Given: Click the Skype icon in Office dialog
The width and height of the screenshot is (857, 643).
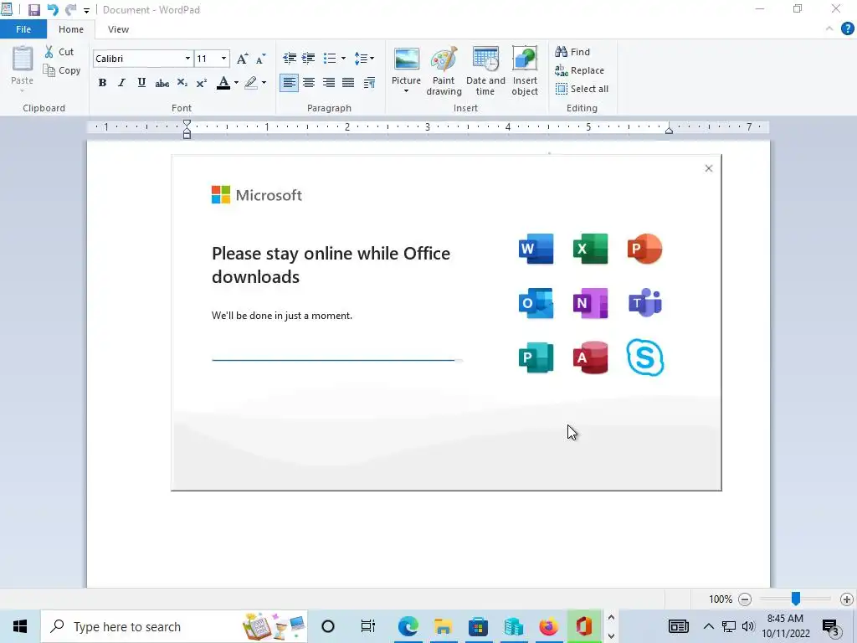Looking at the screenshot, I should pos(645,358).
